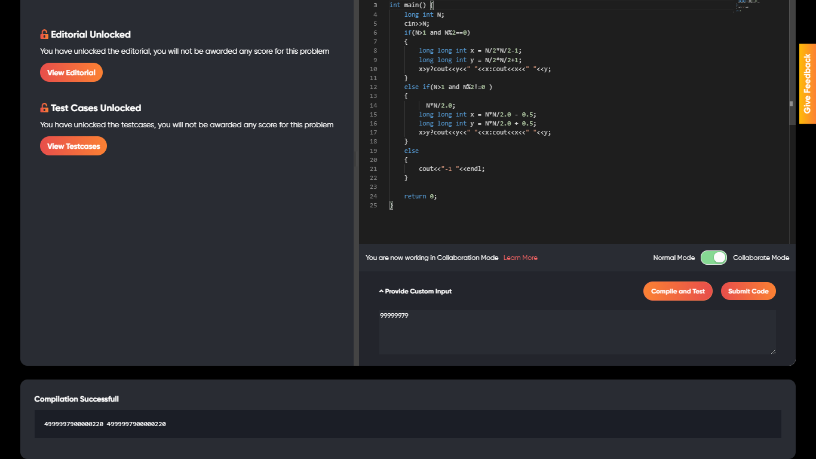The width and height of the screenshot is (816, 459).
Task: Click inside the custom input text area
Action: click(x=577, y=333)
